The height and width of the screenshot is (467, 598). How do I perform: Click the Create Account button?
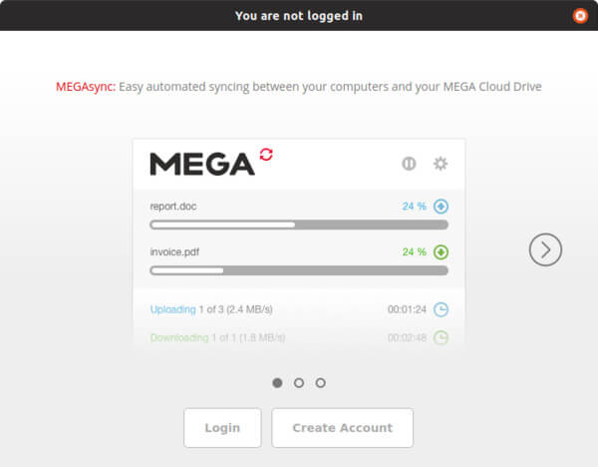[x=343, y=428]
